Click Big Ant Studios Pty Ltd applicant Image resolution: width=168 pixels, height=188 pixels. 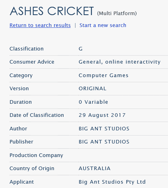112,182
